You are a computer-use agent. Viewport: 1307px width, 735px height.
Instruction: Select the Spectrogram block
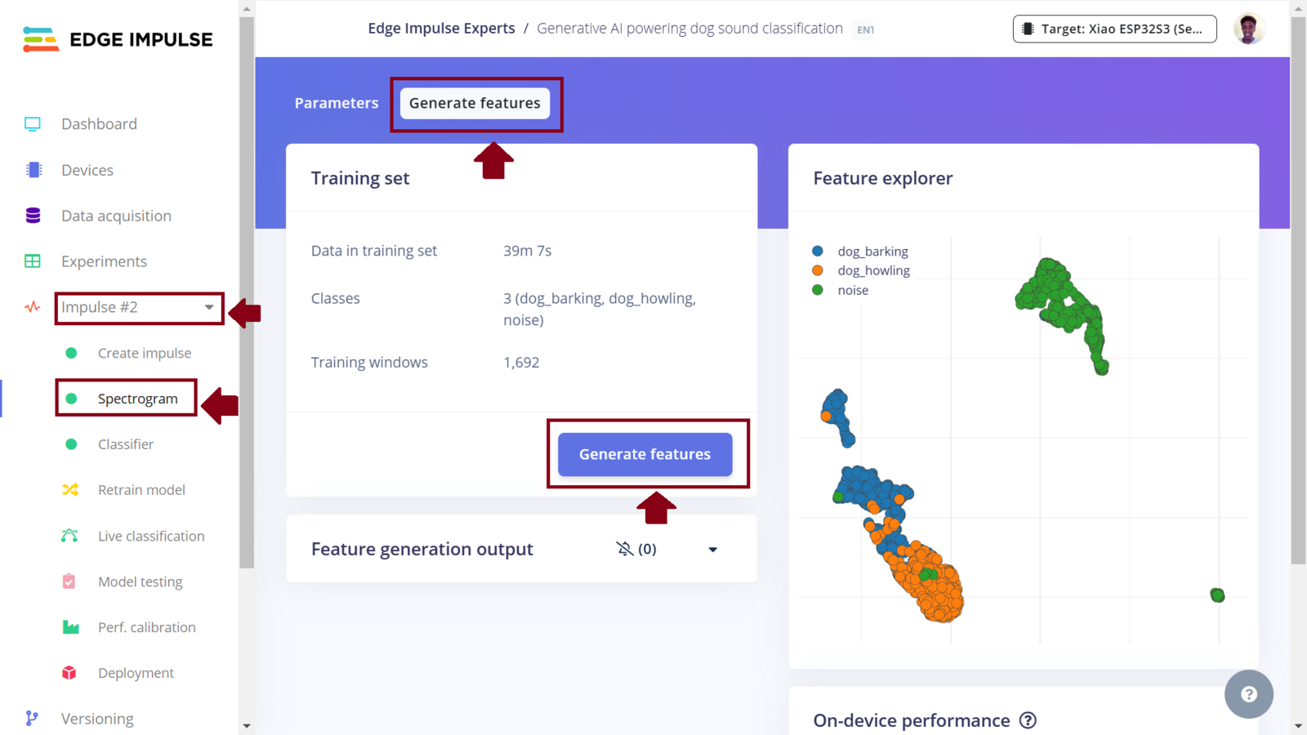(x=137, y=399)
